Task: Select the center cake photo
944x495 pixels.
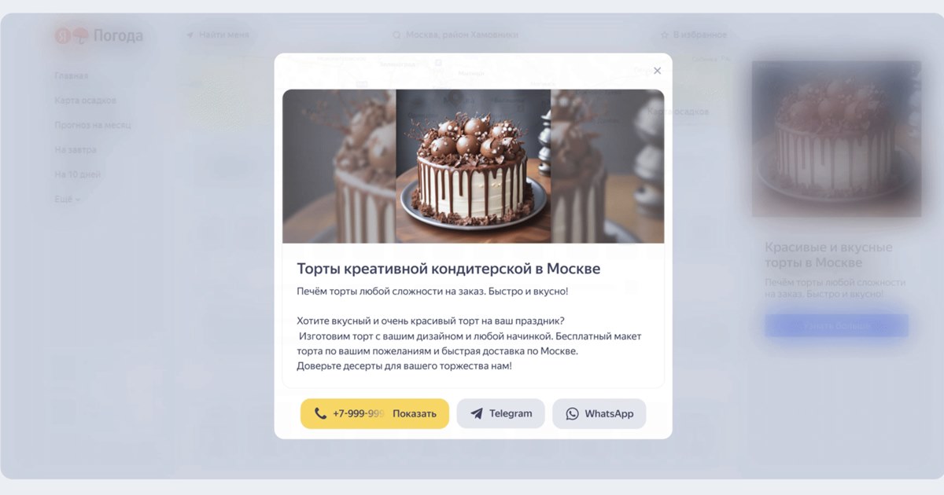Action: click(x=473, y=166)
